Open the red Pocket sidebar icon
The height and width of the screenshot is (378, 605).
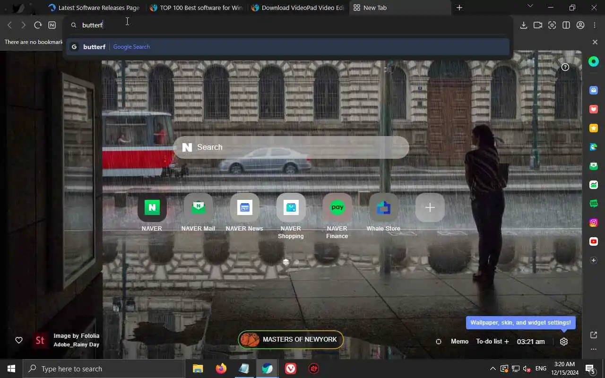[594, 109]
